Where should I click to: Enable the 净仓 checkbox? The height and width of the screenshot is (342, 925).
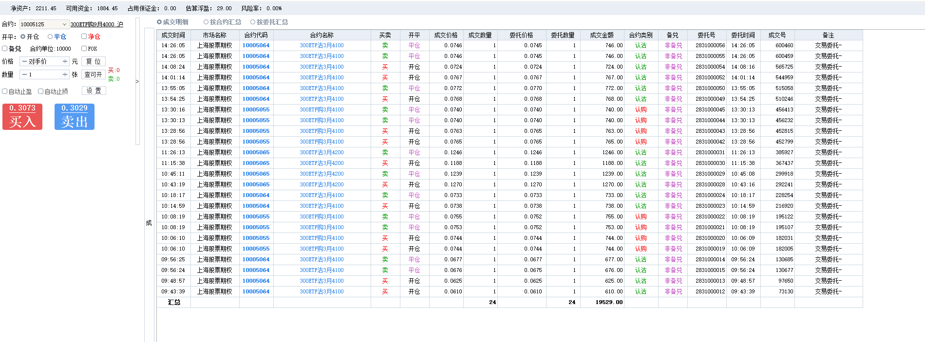[x=84, y=36]
